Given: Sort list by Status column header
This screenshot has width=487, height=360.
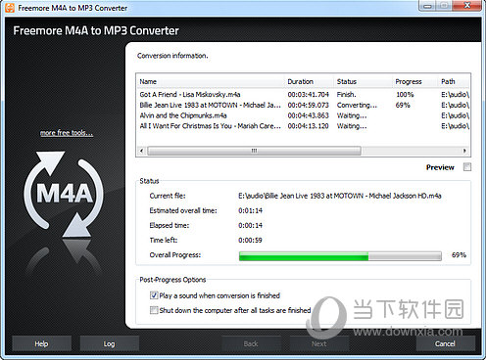Looking at the screenshot, I should (364, 81).
